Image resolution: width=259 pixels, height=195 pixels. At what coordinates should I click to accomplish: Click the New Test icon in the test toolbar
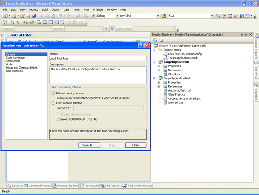(5, 23)
